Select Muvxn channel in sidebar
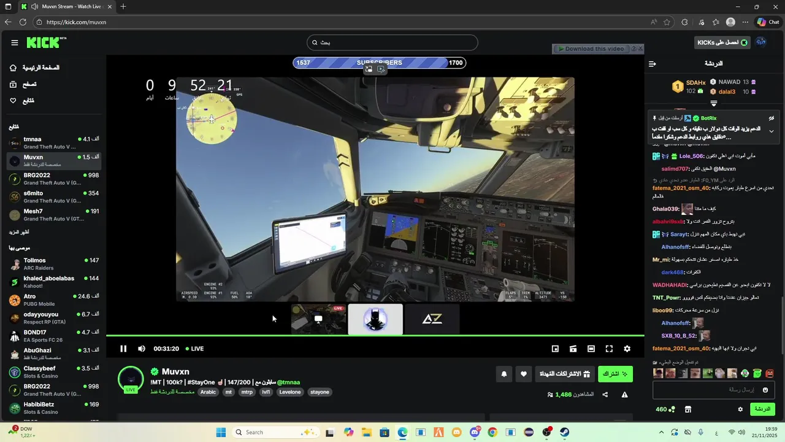This screenshot has width=785, height=442. point(54,161)
